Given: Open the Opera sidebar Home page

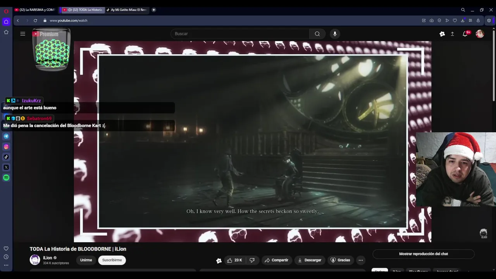Looking at the screenshot, I should tap(6, 22).
